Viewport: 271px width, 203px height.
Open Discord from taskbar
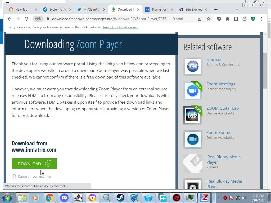pos(64,198)
